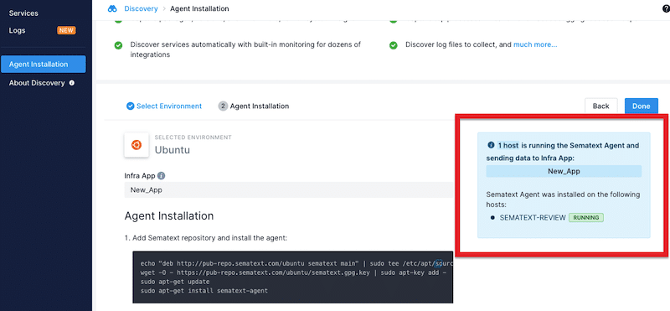Viewport: 670px width, 311px height.
Task: Click the Back button
Action: tap(600, 106)
